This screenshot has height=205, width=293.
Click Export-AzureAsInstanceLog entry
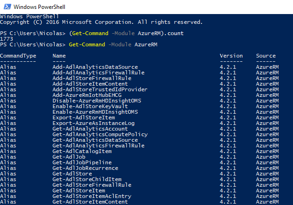93,123
